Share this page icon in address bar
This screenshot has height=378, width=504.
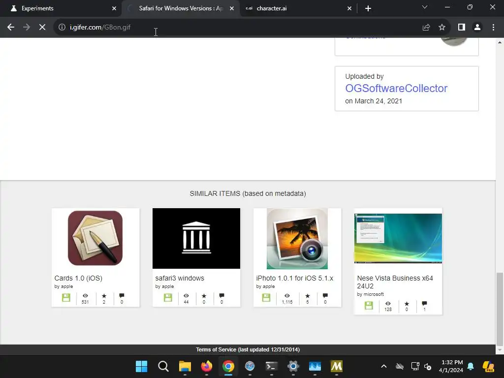(x=426, y=28)
